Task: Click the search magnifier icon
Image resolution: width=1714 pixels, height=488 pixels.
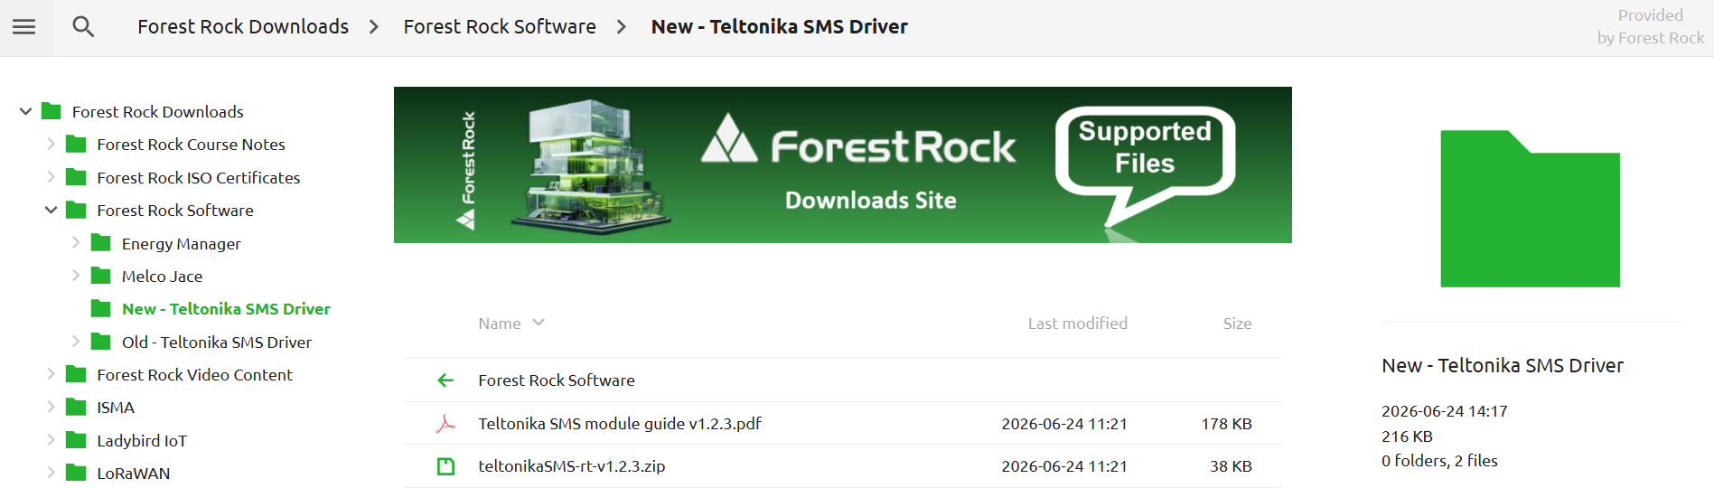Action: (83, 27)
